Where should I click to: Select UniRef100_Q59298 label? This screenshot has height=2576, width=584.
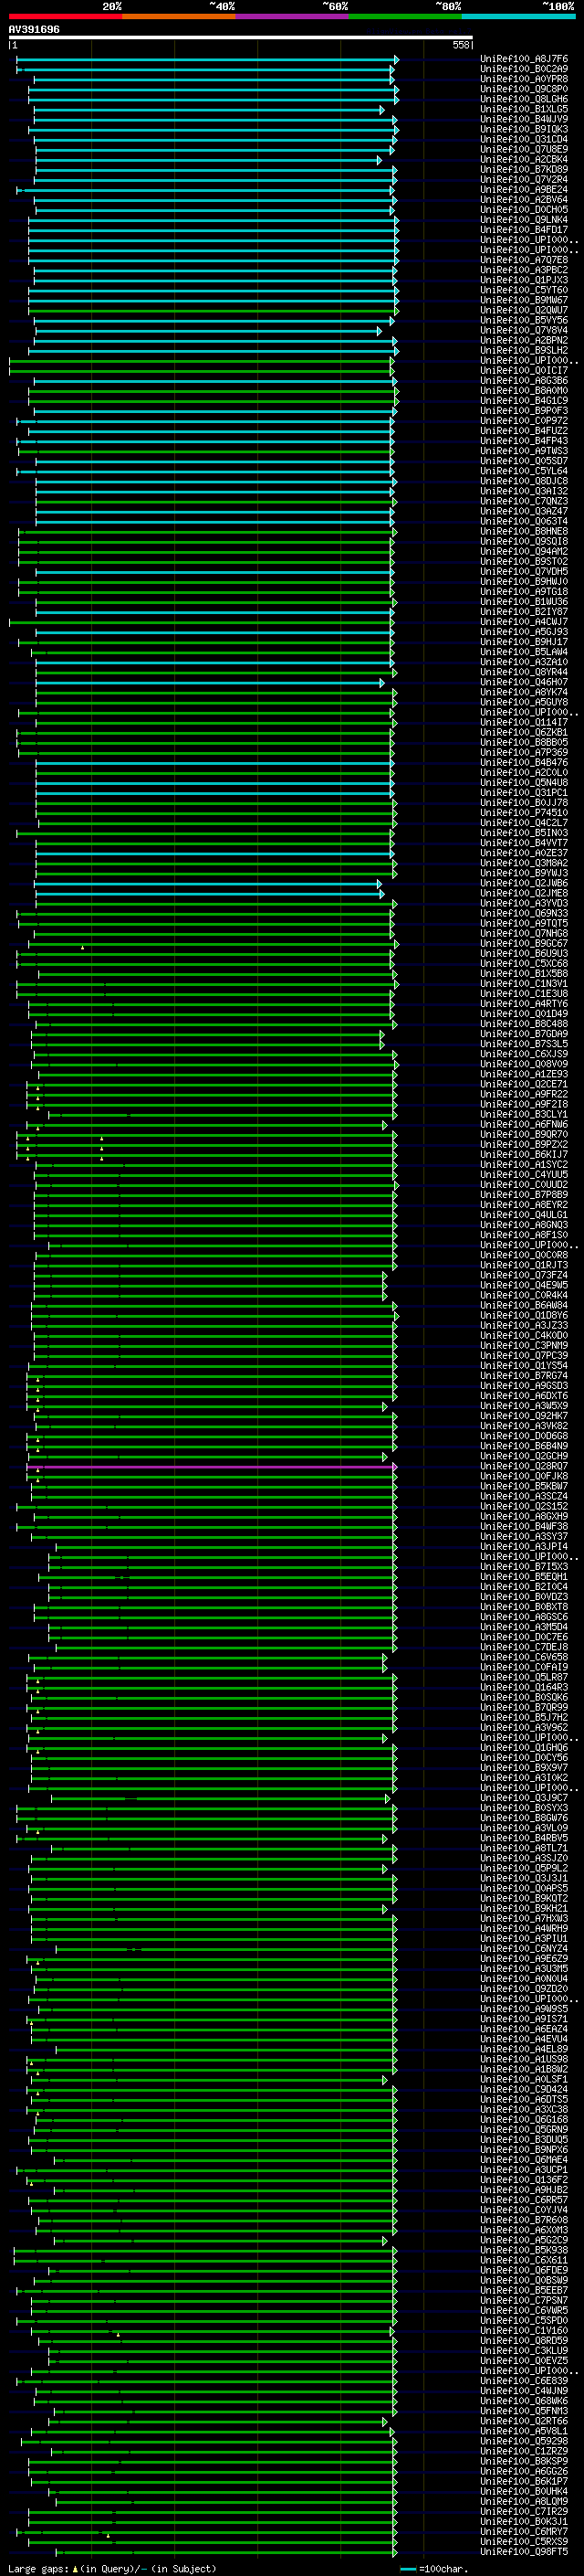point(524,2441)
